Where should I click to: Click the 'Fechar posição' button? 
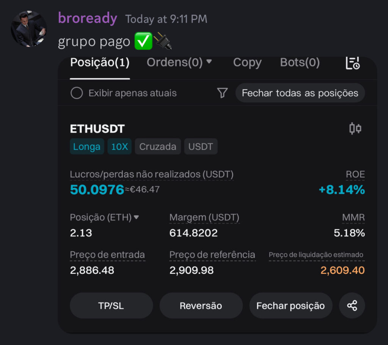291,306
